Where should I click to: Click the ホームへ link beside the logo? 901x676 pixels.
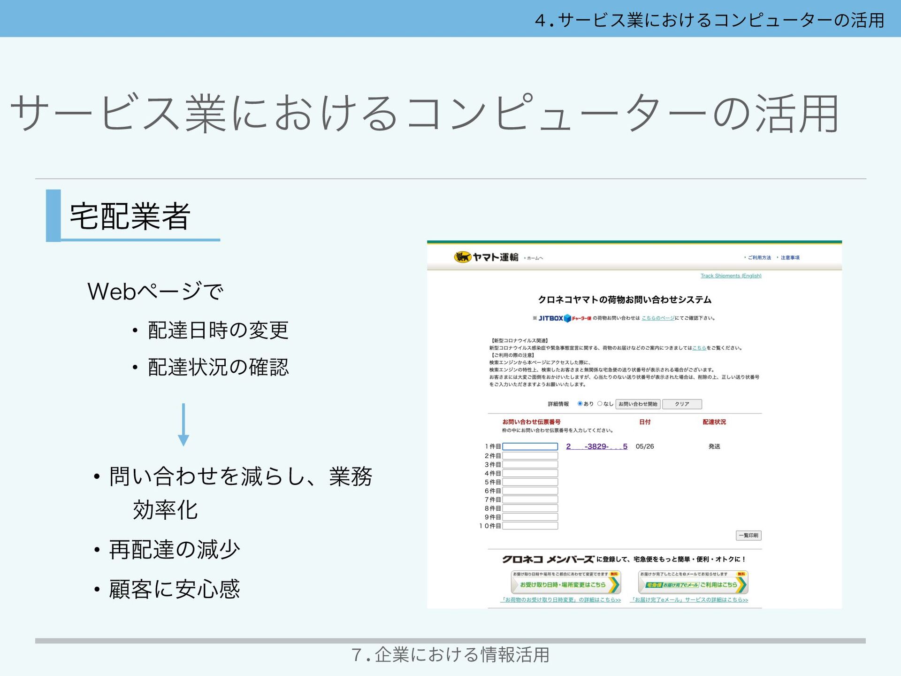(534, 258)
